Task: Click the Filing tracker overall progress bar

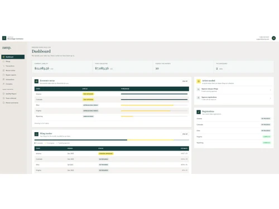Action: pyautogui.click(x=112, y=140)
